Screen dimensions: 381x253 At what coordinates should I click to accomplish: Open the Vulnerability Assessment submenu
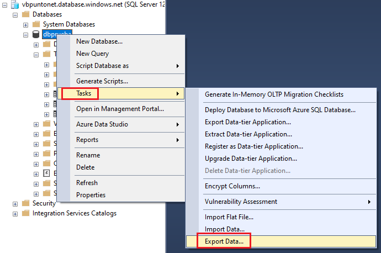click(x=281, y=202)
